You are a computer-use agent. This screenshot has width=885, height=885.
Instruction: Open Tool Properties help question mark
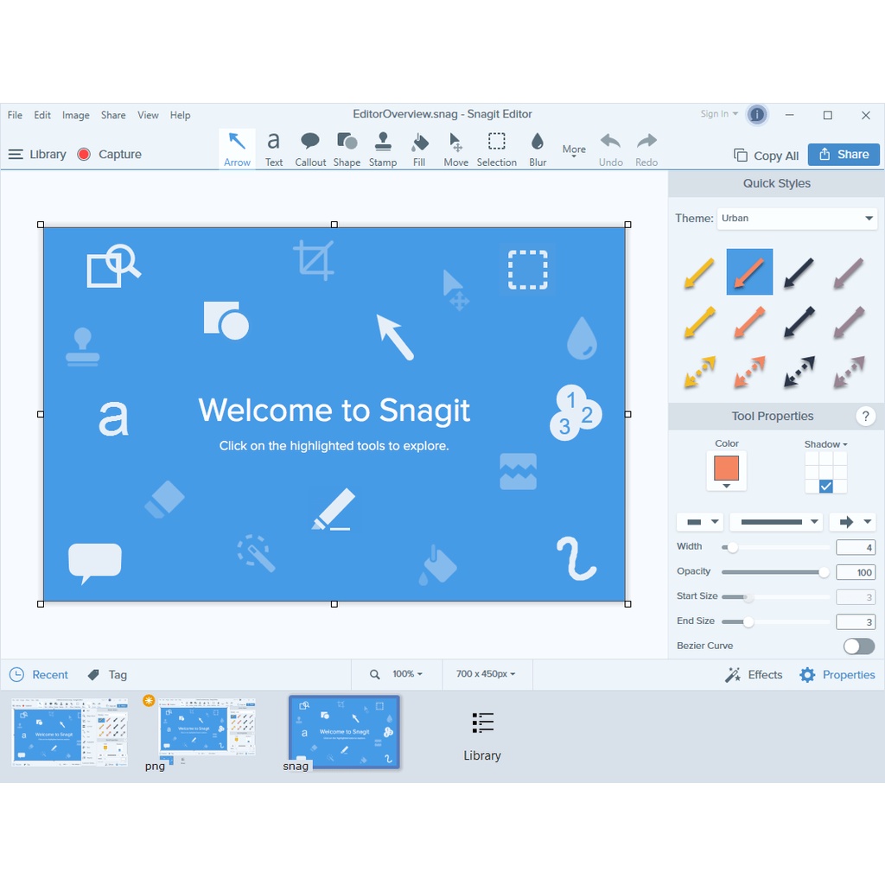coord(865,416)
